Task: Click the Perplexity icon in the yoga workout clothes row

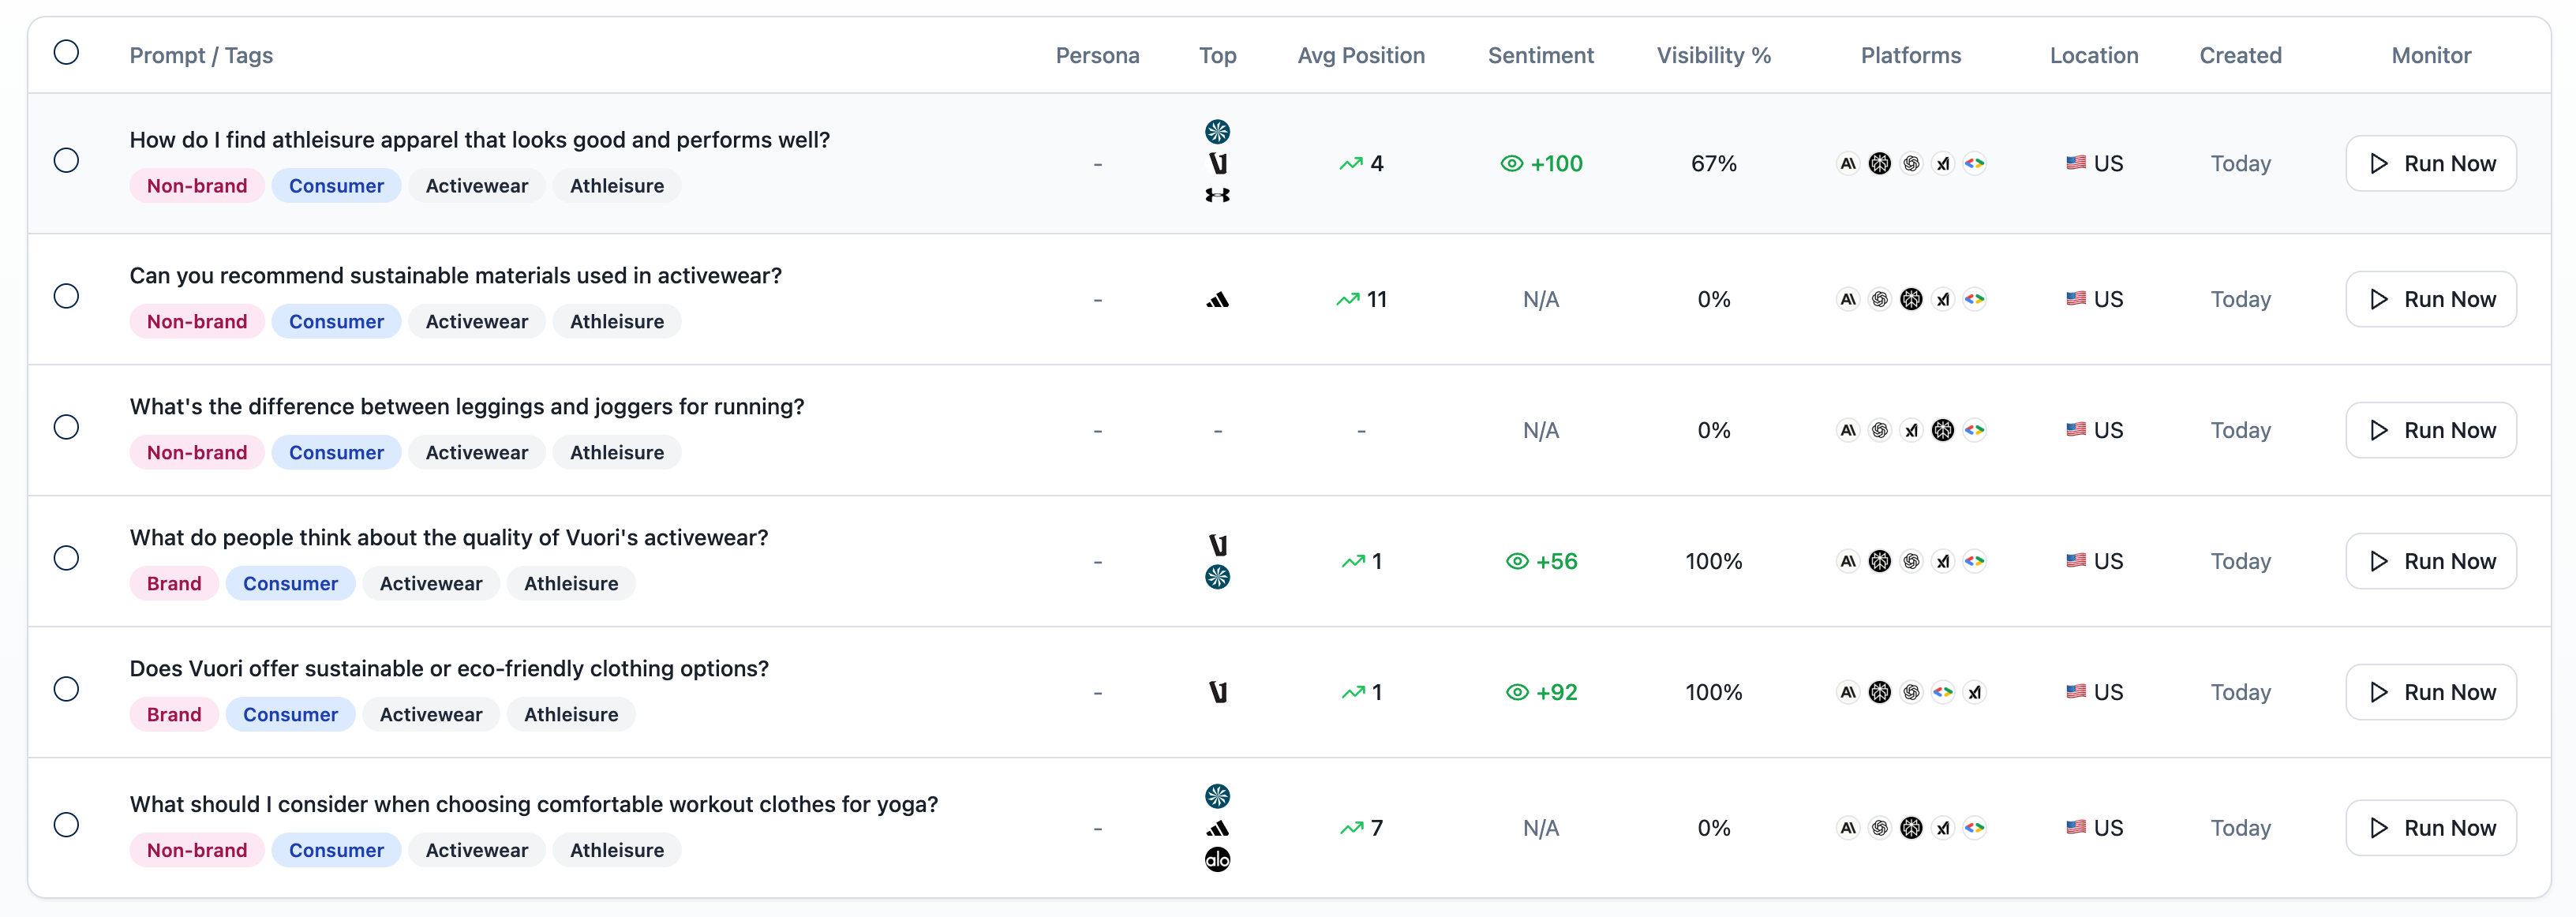Action: click(1911, 828)
